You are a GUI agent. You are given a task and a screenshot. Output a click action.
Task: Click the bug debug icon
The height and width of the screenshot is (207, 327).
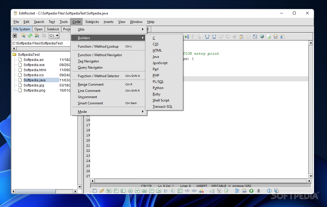pos(258,191)
